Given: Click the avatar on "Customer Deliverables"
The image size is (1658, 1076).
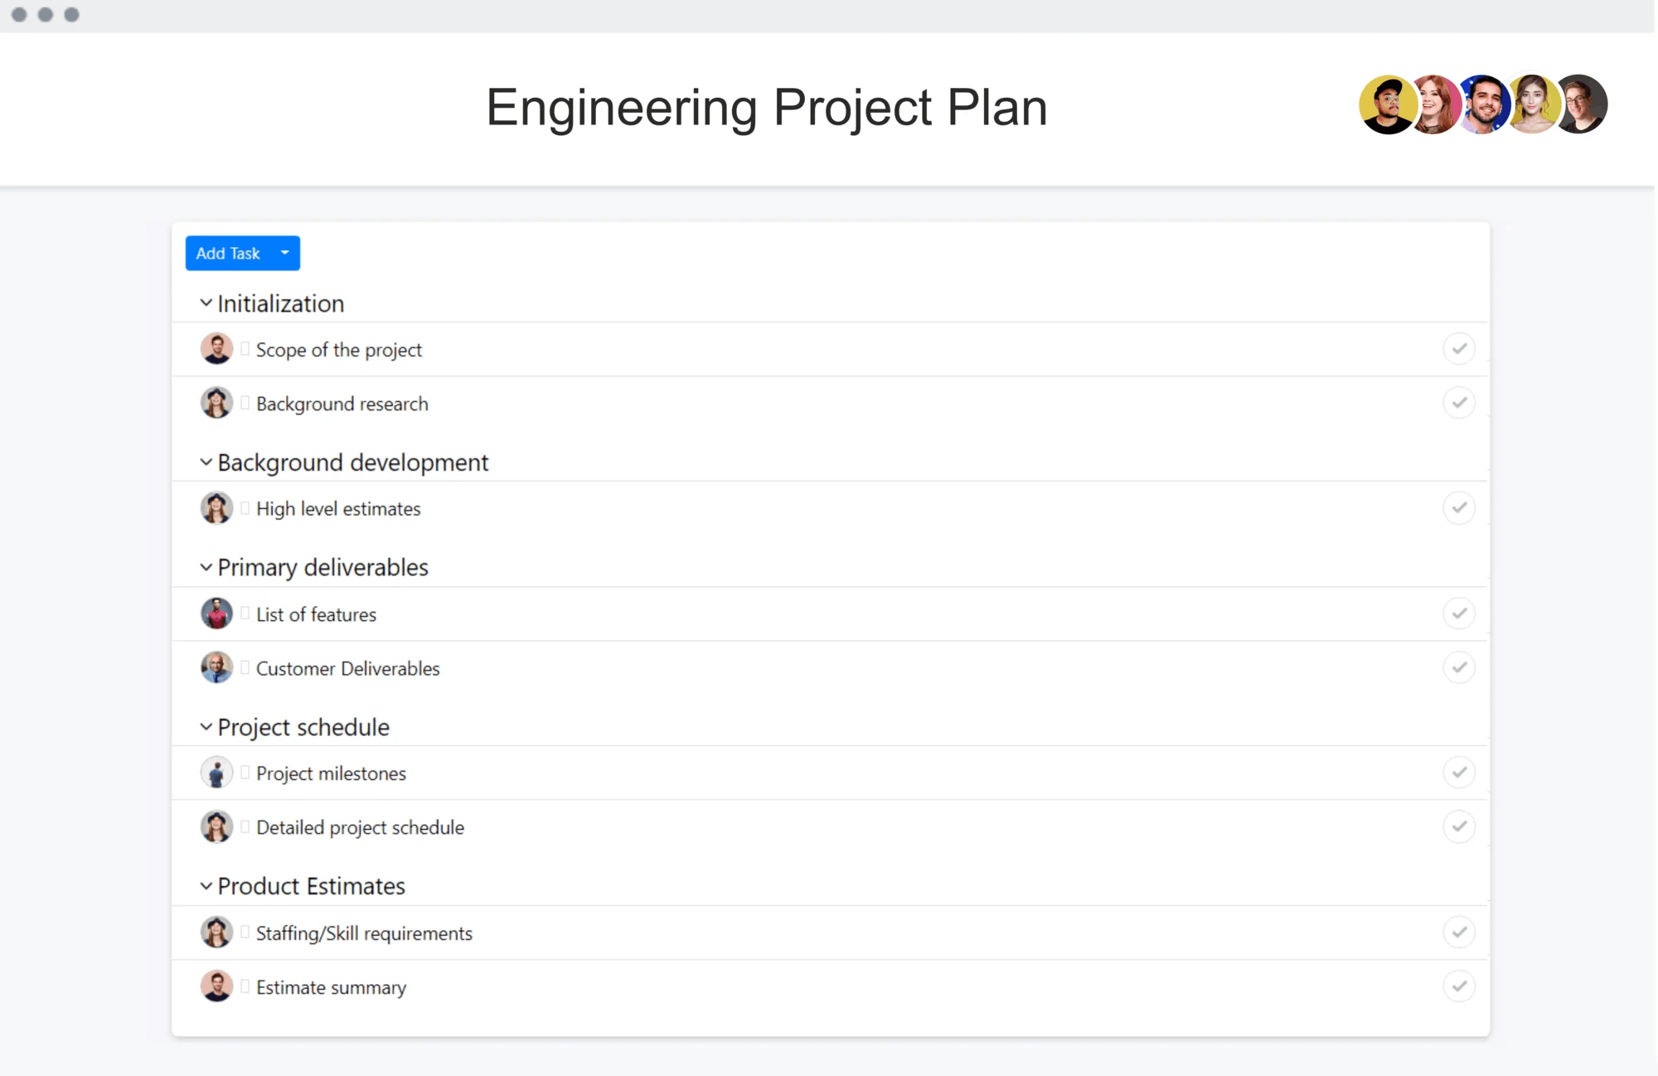Looking at the screenshot, I should tap(216, 667).
